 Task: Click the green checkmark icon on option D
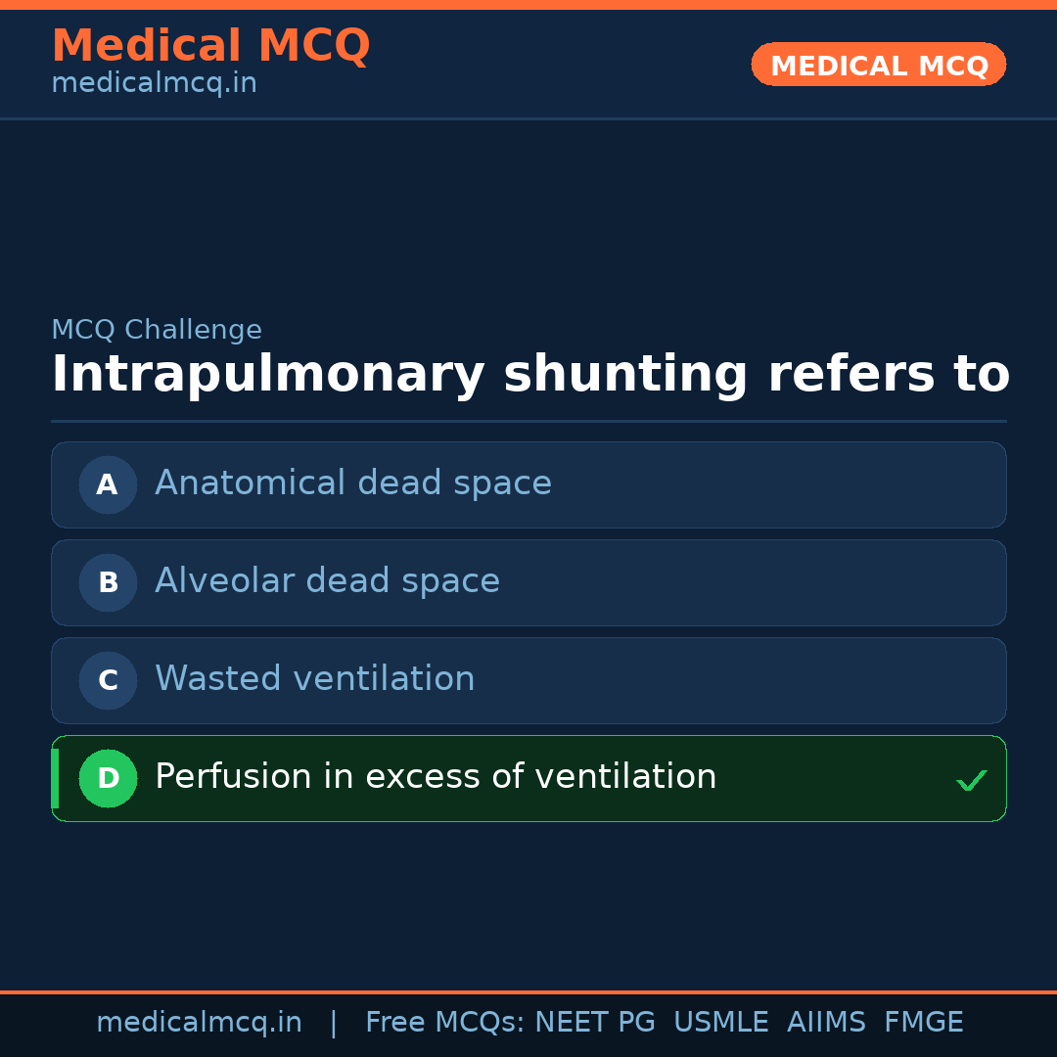[971, 780]
